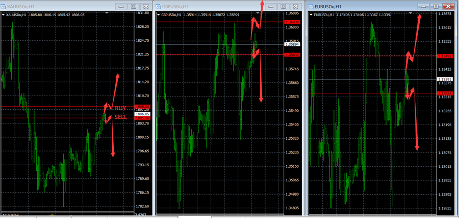Click the current price tag 1.13391
Image resolution: width=459 pixels, height=218 pixels.
tap(445, 80)
